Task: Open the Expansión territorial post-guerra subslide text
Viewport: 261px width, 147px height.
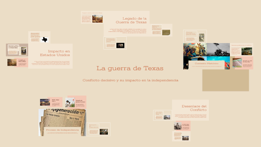Action: pyautogui.click(x=35, y=35)
